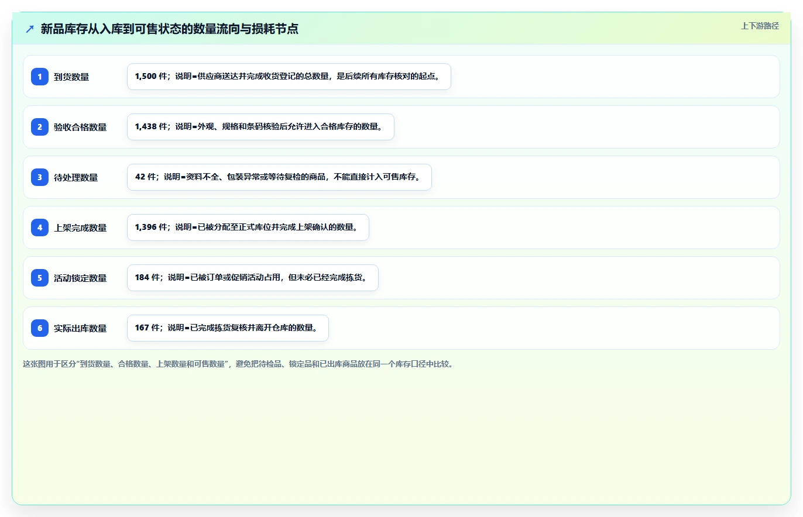Open the 1,500 件 description box
Screen dimensions: 803x517
(x=289, y=77)
